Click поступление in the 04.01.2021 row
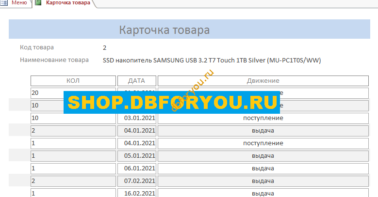This screenshot has height=197, width=378. (x=263, y=143)
